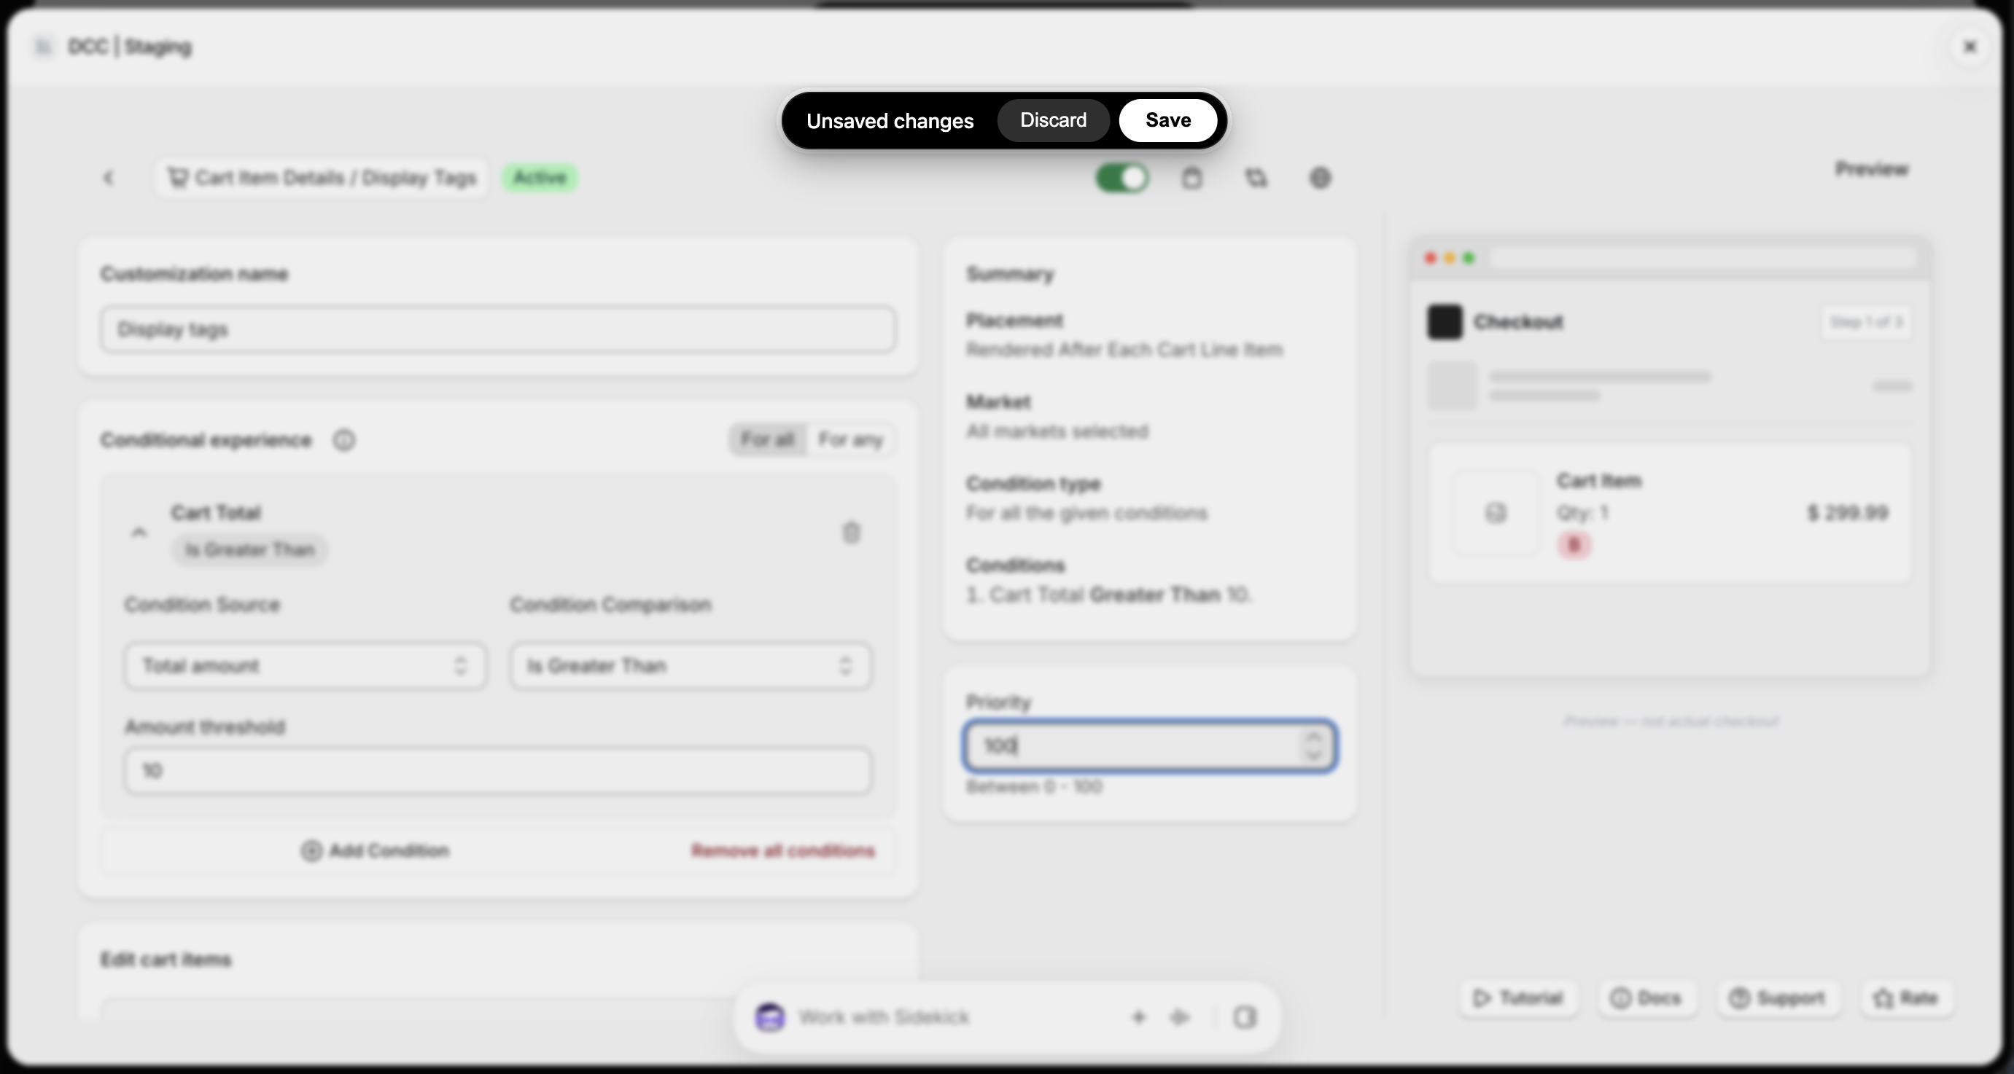Close the DCC Staging modal

[1970, 47]
